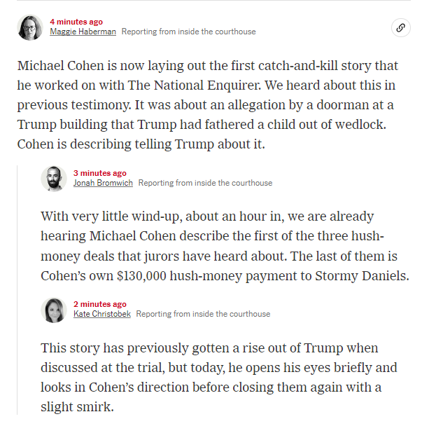Click the '2 minutes ago' timestamp
The width and height of the screenshot is (436, 433).
pyautogui.click(x=100, y=304)
